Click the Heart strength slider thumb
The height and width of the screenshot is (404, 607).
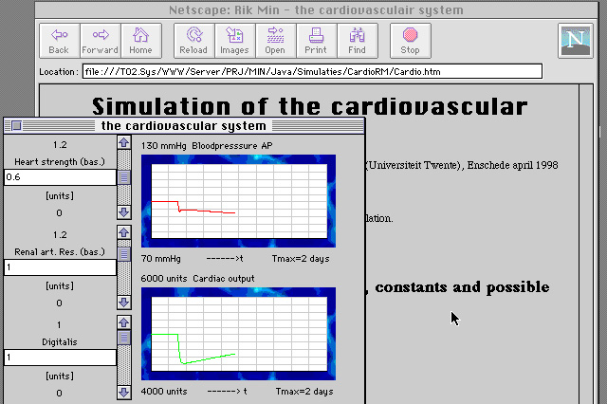(x=124, y=177)
